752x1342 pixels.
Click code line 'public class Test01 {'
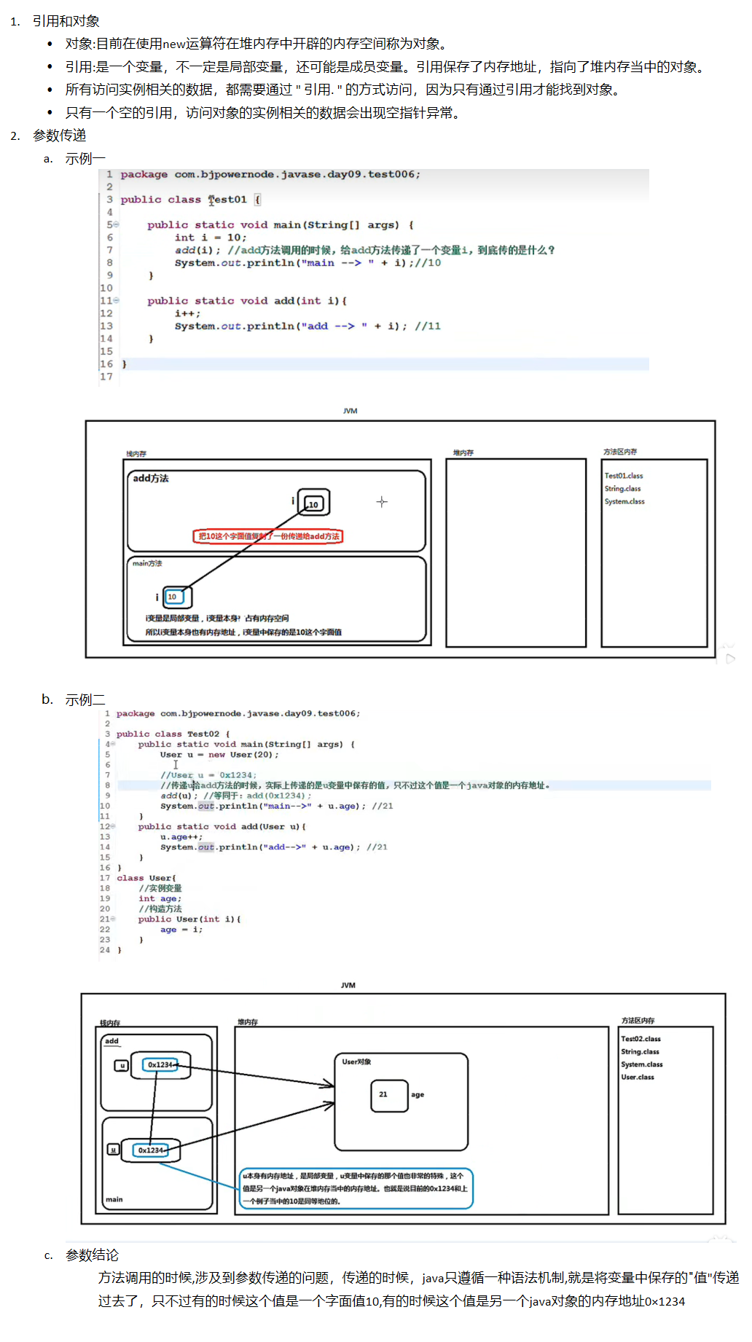coord(191,199)
